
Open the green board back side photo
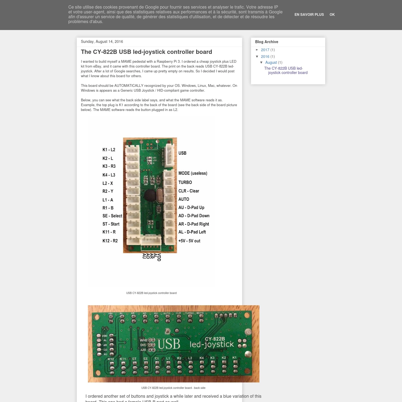pyautogui.click(x=174, y=344)
